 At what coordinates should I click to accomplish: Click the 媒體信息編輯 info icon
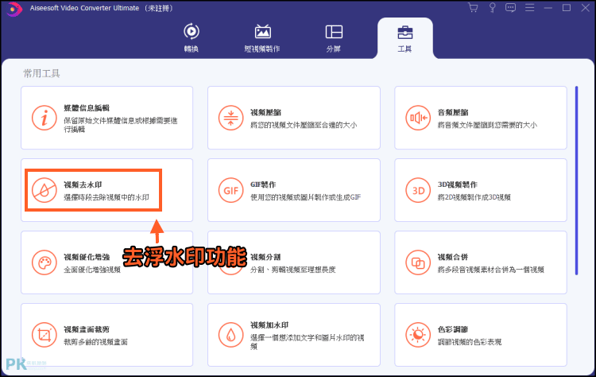click(44, 118)
